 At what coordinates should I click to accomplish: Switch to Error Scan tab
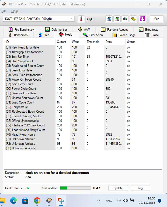pyautogui.click(x=93, y=35)
